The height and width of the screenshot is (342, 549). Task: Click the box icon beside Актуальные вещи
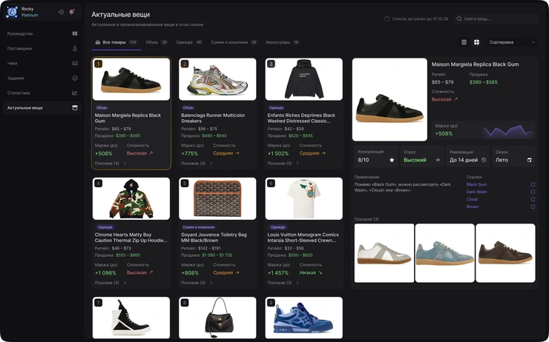pos(75,108)
